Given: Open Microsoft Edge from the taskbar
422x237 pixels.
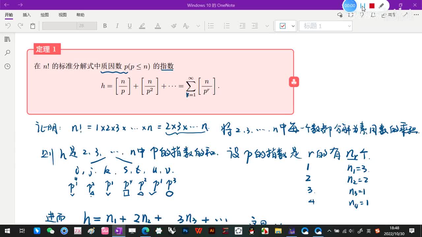Looking at the screenshot, I should click(145, 231).
